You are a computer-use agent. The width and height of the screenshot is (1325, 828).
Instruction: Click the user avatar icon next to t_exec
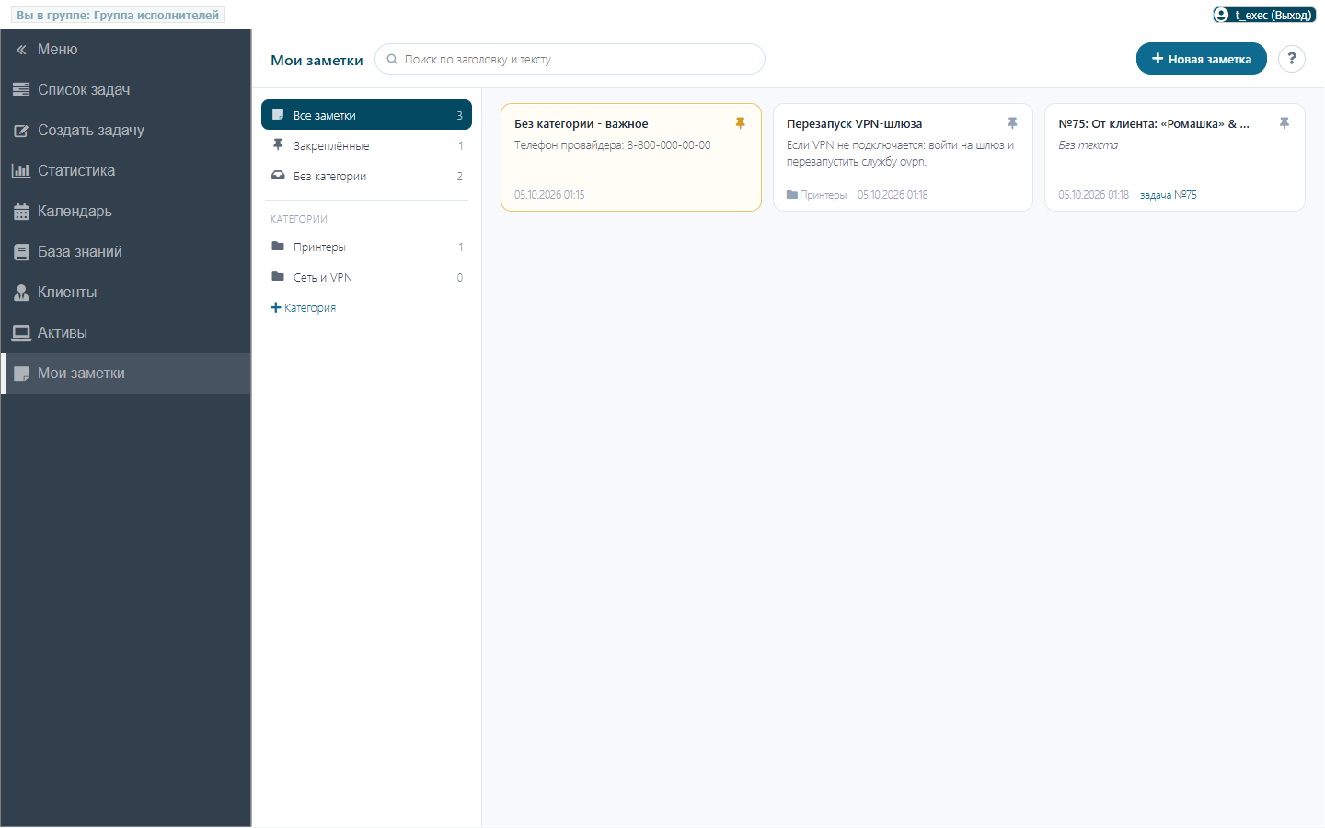pos(1221,15)
